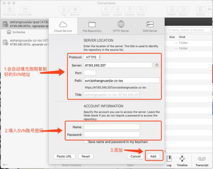The image size is (213, 169).
Task: Click the aishangnuanjia-zz-ios repository icon
Action: tap(6, 43)
